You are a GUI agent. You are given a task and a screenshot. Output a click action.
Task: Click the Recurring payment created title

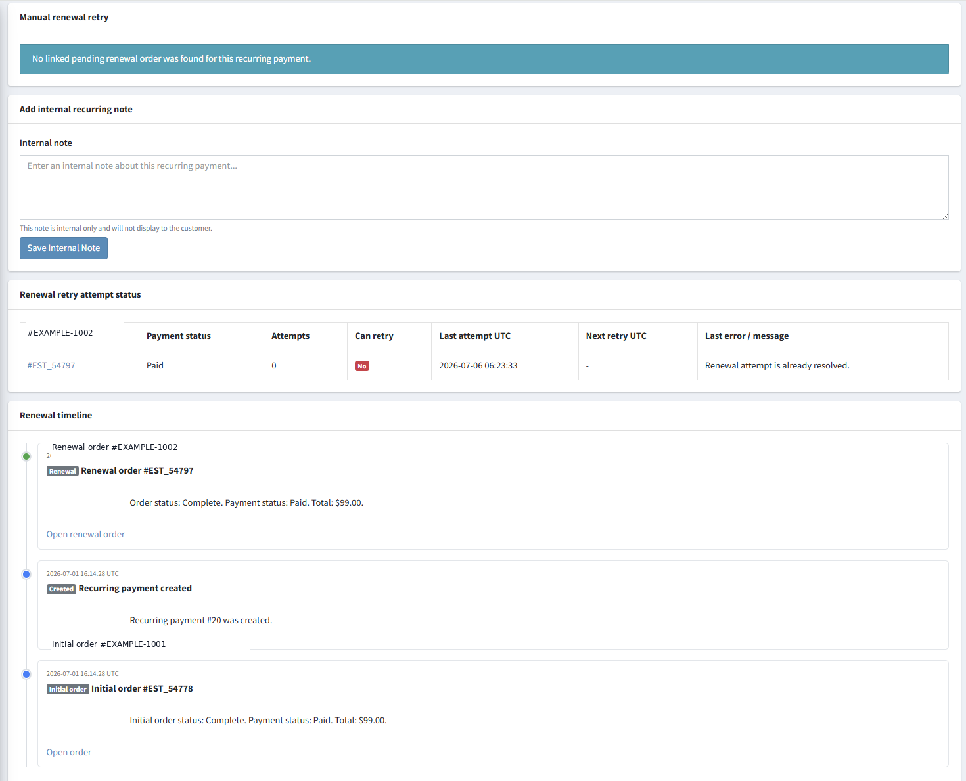135,589
